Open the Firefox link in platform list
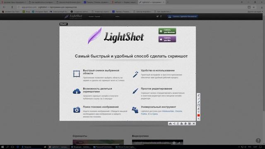 pyautogui.click(x=144, y=114)
